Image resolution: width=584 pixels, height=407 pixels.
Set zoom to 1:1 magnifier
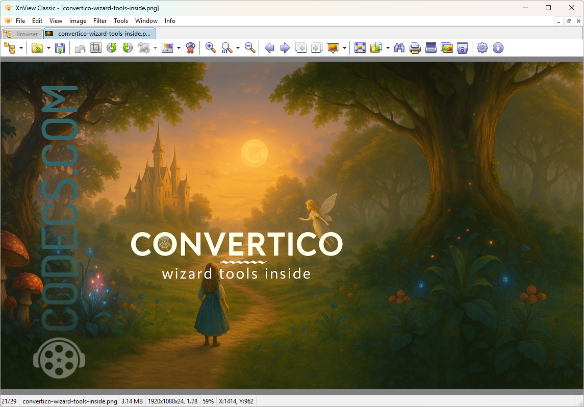point(226,48)
